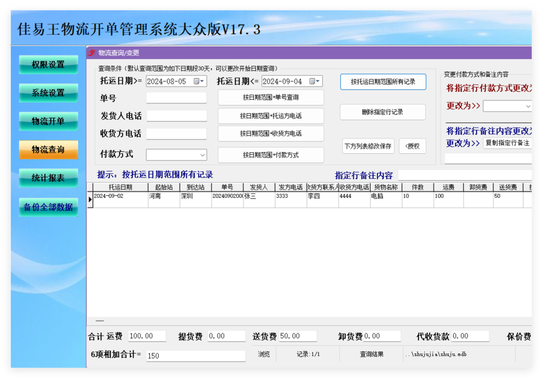Screen dimensions: 542x378
Task: Select the 李四 receiver contact cell
Action: click(x=323, y=199)
